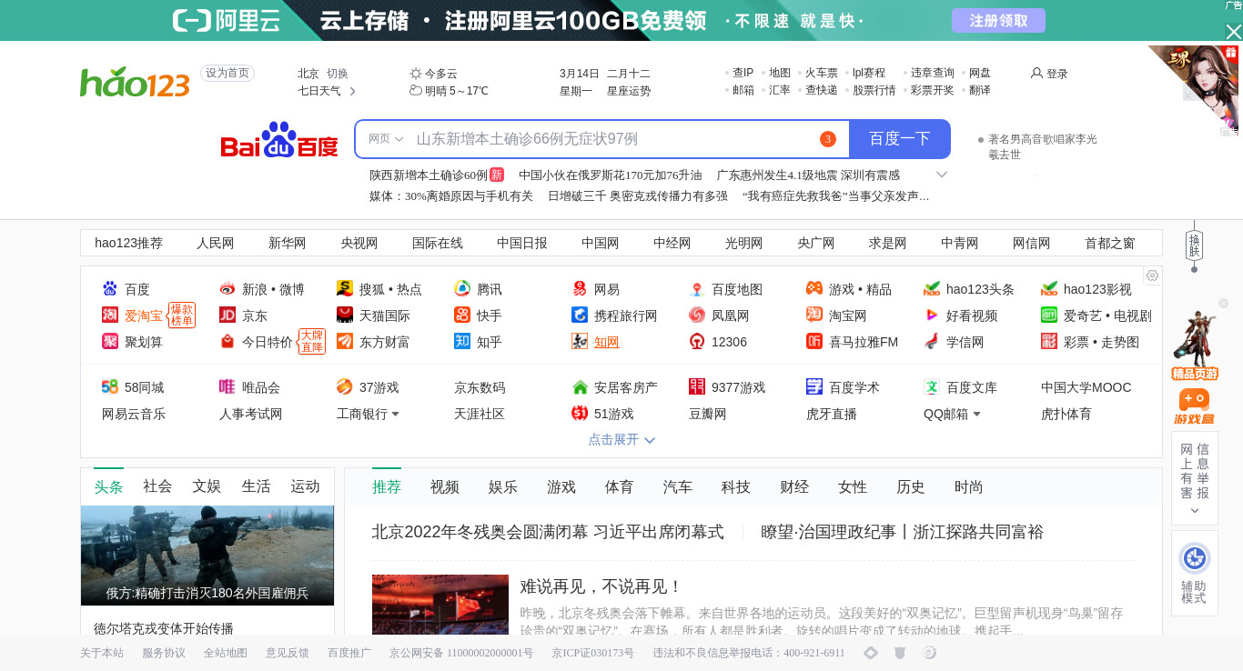
Task: Click the JD 京东 icon
Action: pyautogui.click(x=227, y=315)
